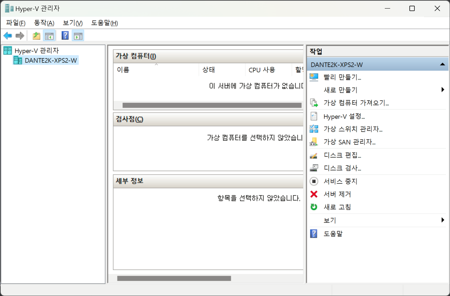Click the 가상 스위치 관리자 icon

(x=314, y=129)
